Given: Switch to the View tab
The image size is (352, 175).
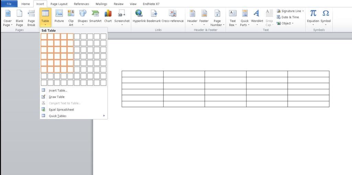Looking at the screenshot, I should pyautogui.click(x=133, y=4).
